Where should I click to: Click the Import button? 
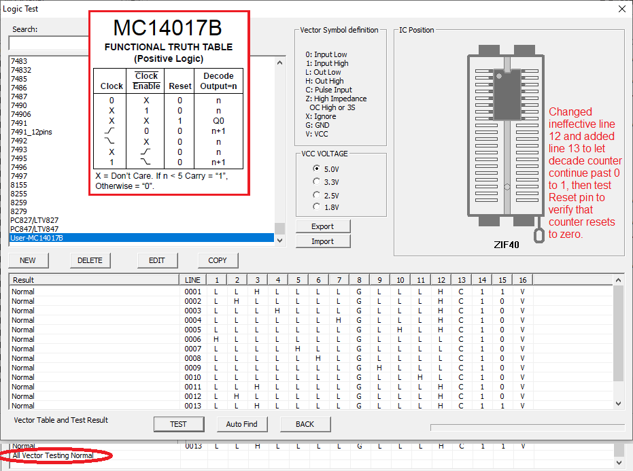pos(323,241)
